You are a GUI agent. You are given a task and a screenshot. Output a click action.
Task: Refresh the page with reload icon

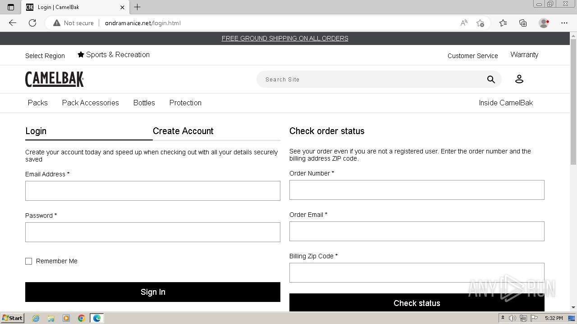coord(32,23)
